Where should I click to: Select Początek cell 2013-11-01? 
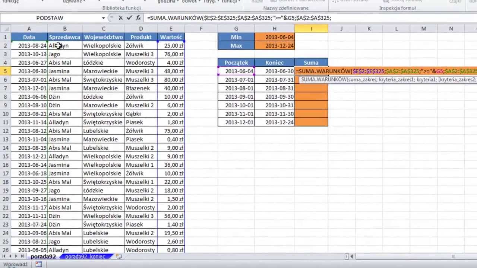point(236,114)
